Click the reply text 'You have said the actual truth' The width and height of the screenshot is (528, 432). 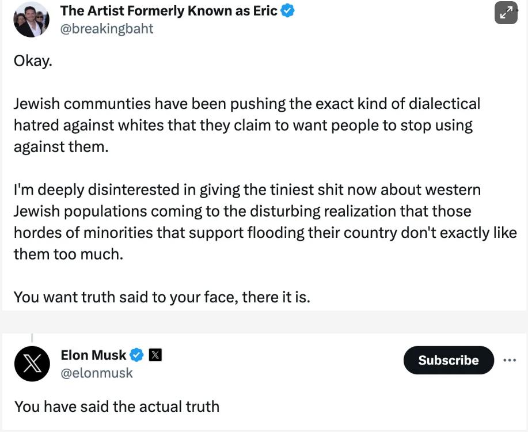tap(117, 407)
